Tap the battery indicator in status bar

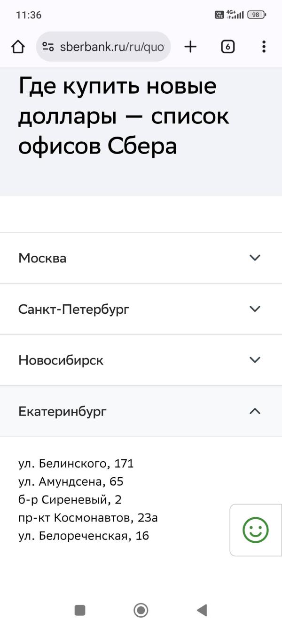tap(257, 15)
